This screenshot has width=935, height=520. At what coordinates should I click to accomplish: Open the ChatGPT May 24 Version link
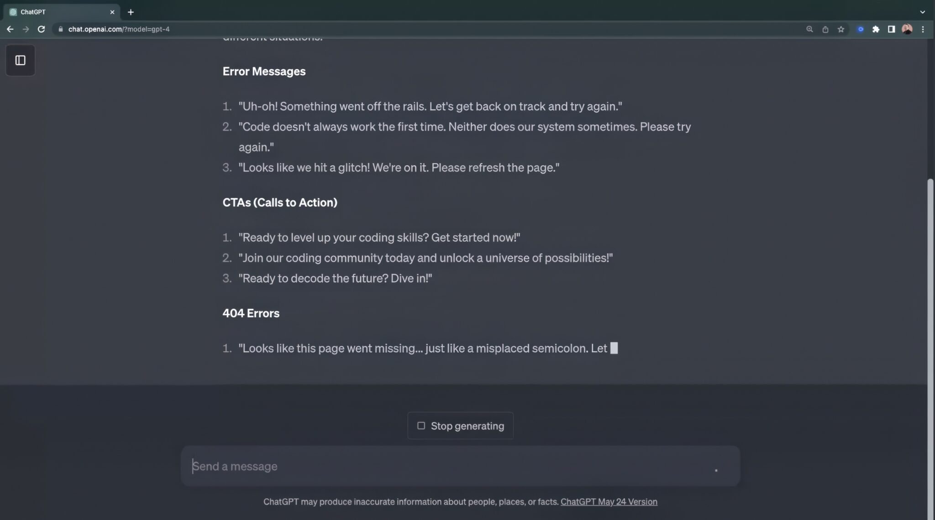(x=609, y=502)
